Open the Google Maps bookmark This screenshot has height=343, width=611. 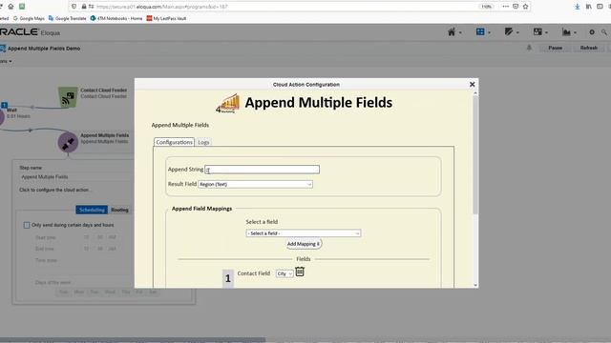[29, 18]
